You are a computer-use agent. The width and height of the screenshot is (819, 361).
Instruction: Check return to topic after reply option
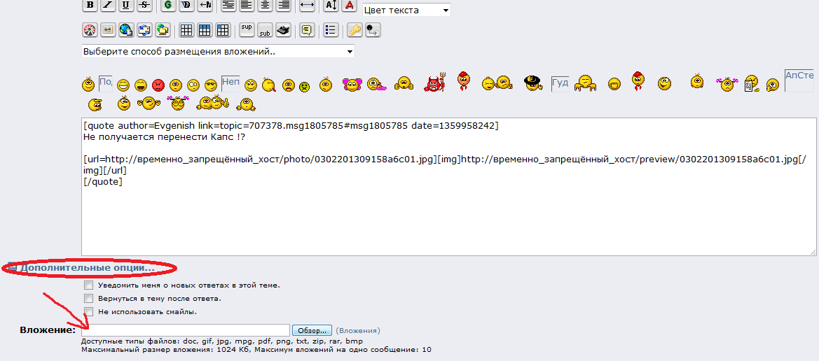(88, 299)
